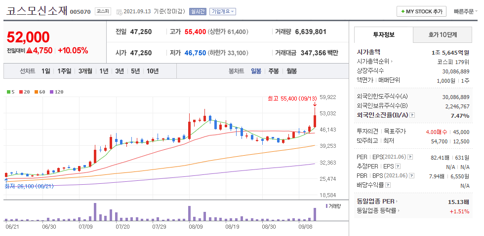
Task: Open the help icon next to 외국인소진율(B/A)
Action: tap(412, 115)
